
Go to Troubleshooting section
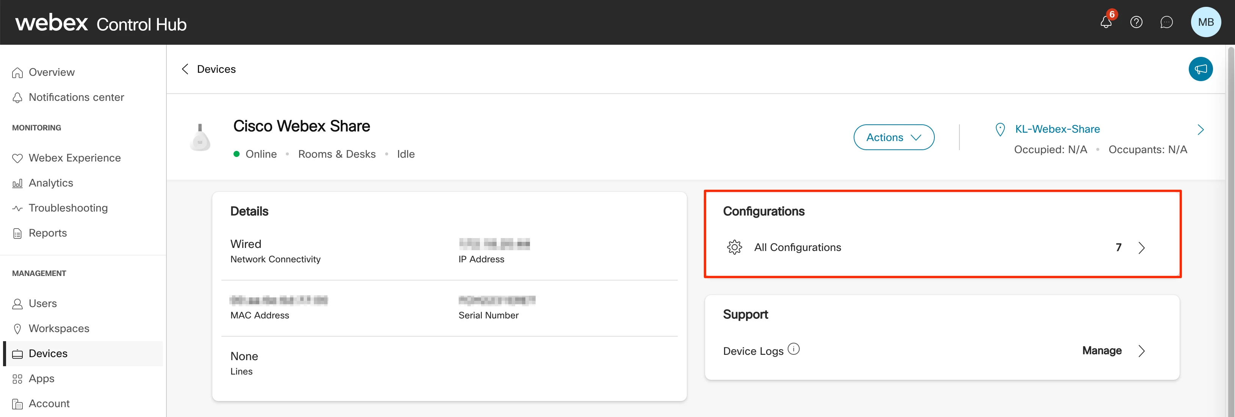(x=68, y=208)
